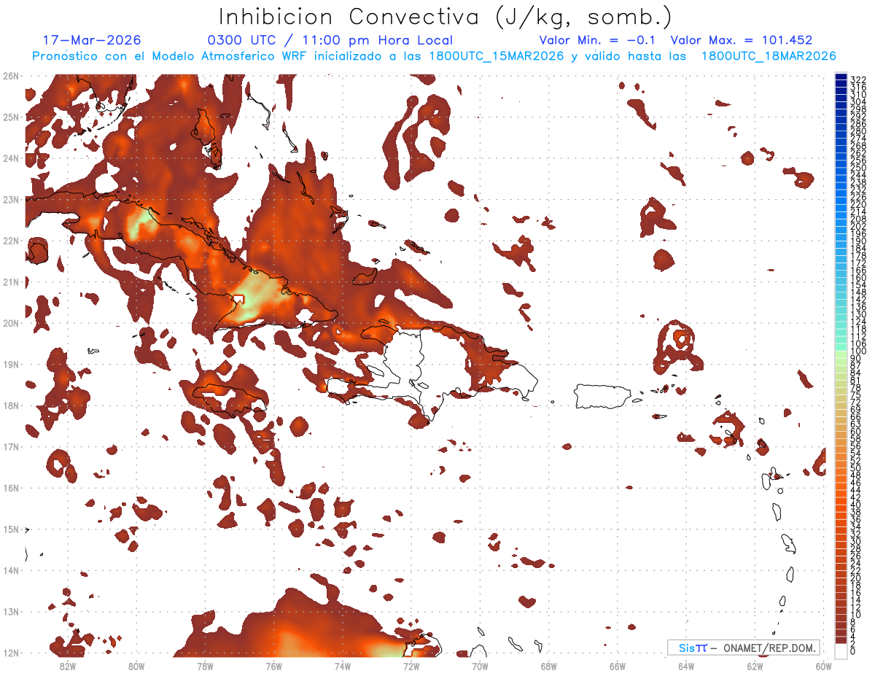This screenshot has width=875, height=676.
Task: Click the '74W' longitude label
Action: point(343,666)
